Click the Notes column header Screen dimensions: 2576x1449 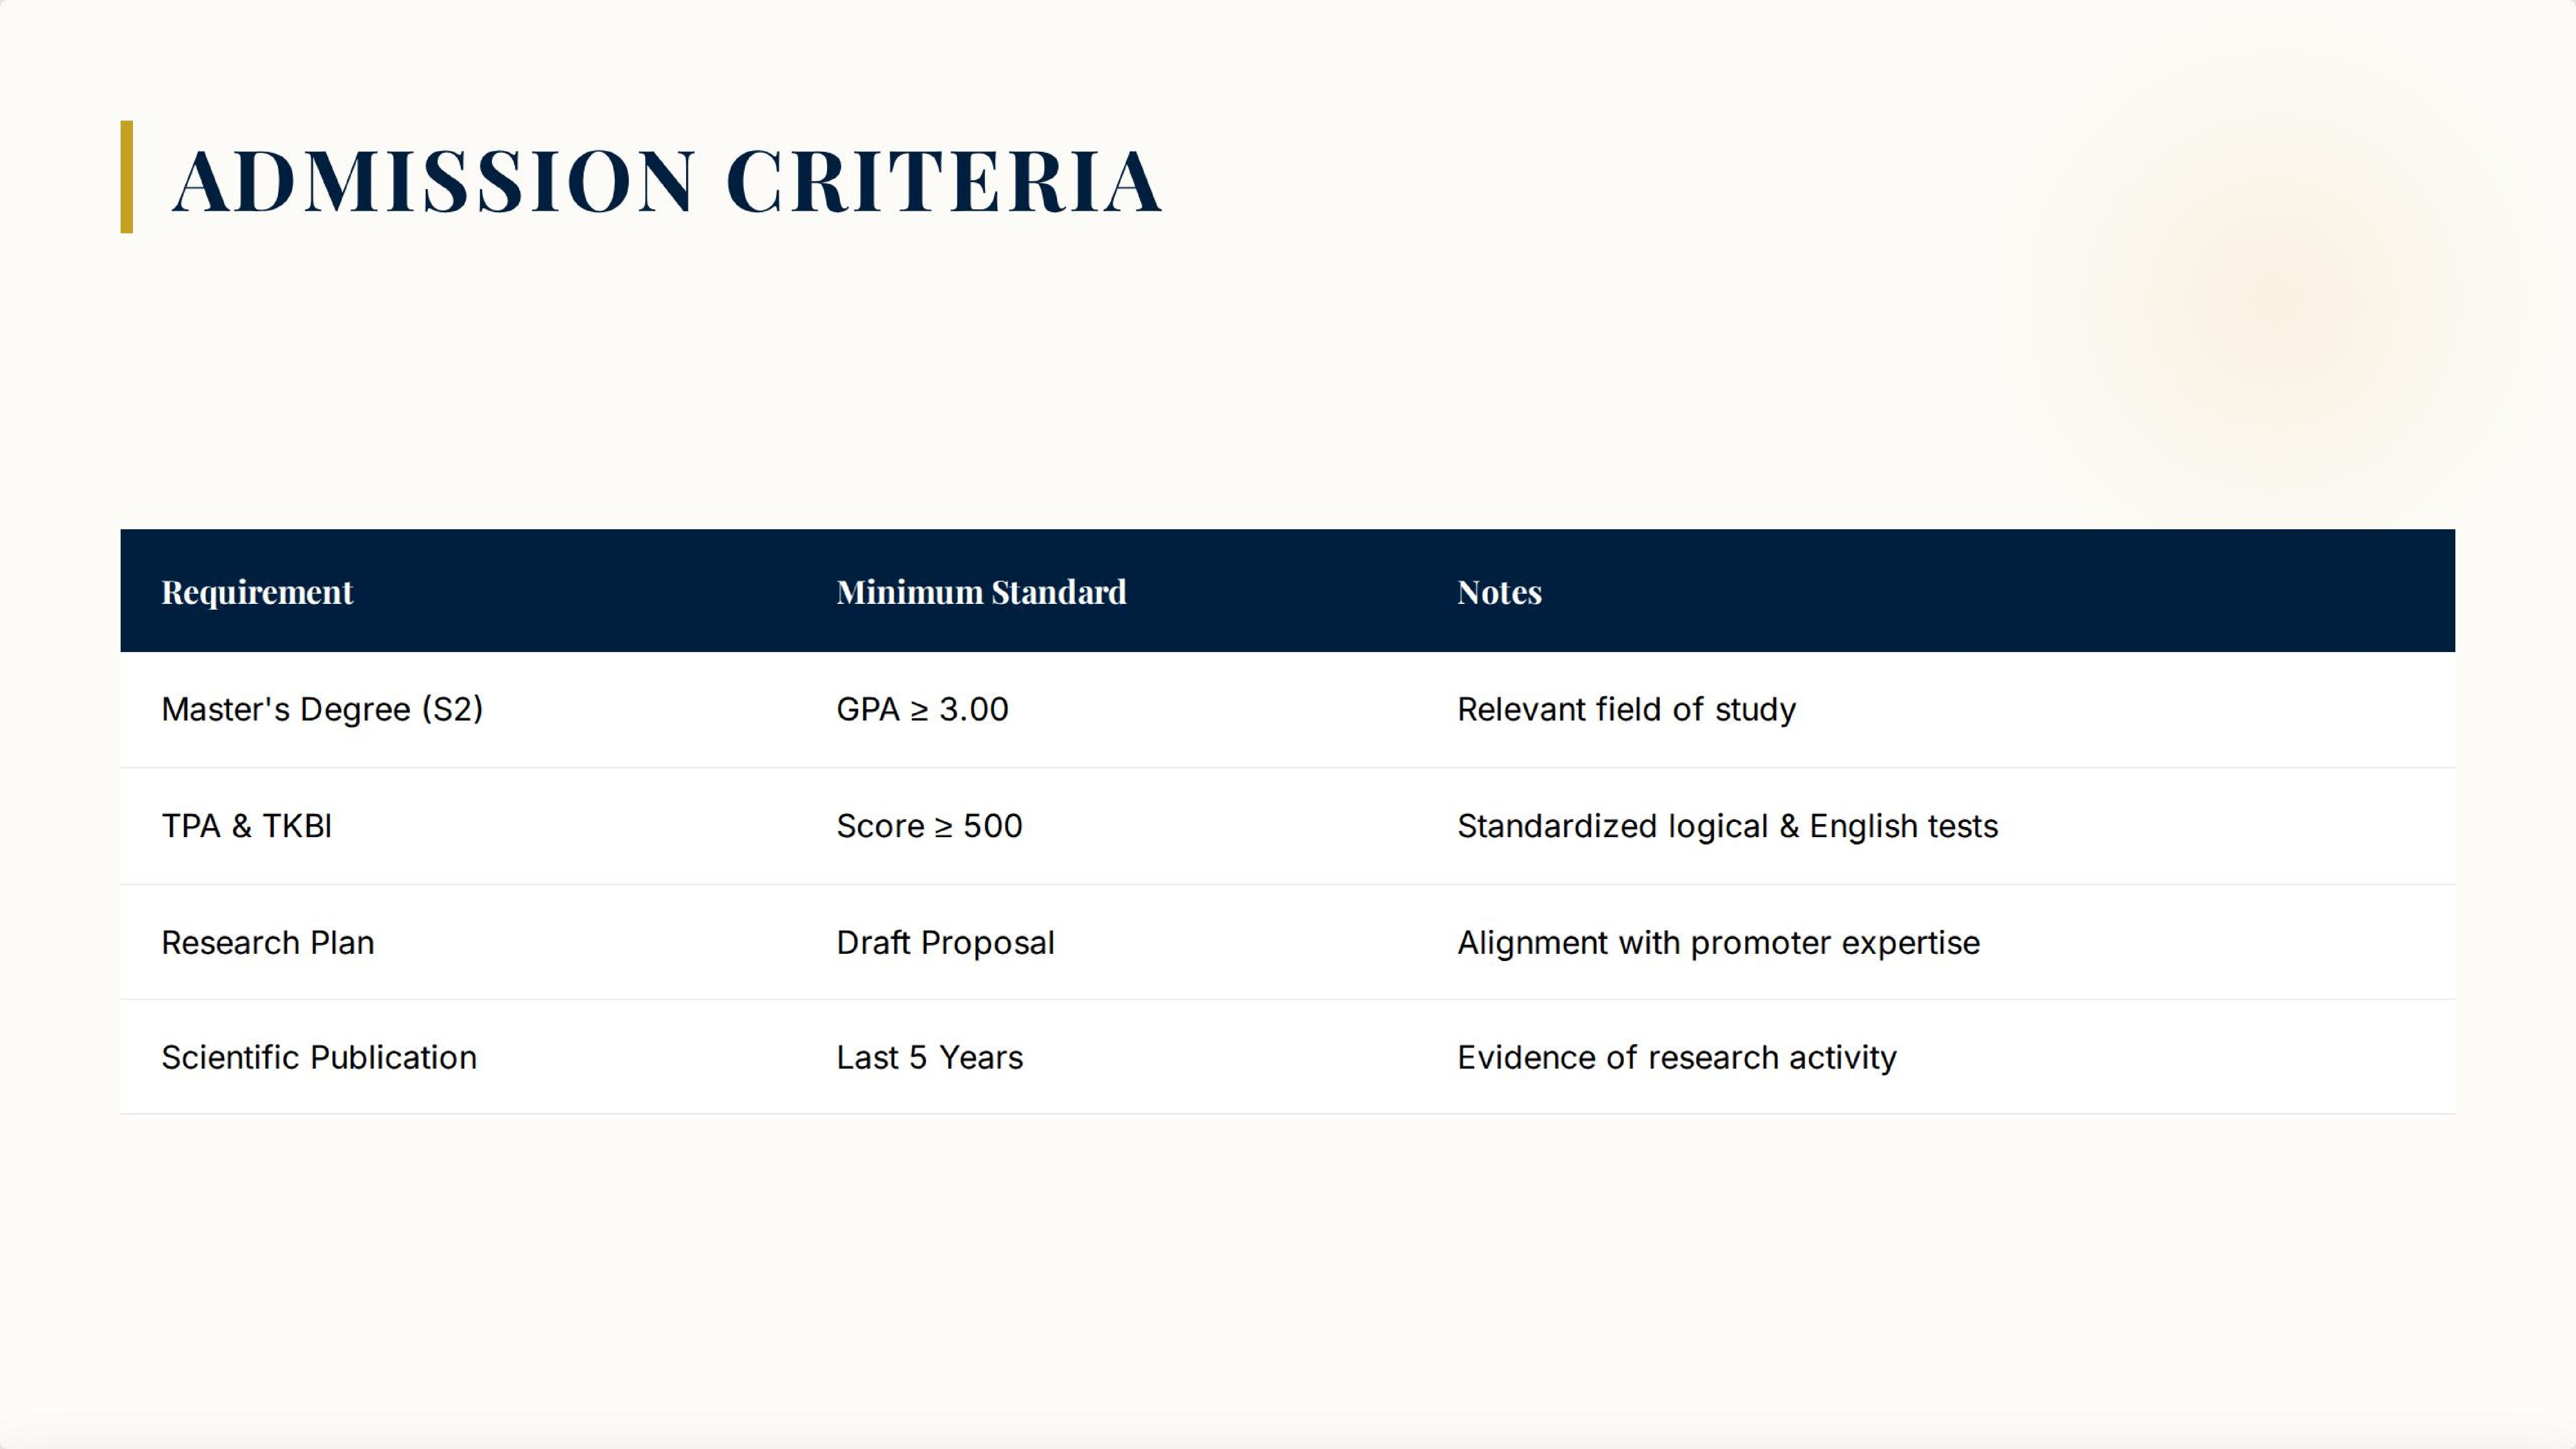(1499, 592)
